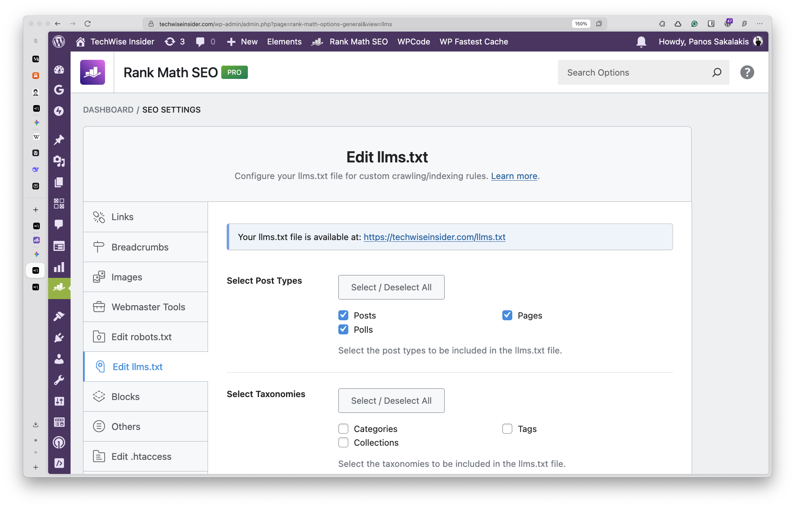Reload the page with browser refresh icon
795x508 pixels.
[x=88, y=24]
